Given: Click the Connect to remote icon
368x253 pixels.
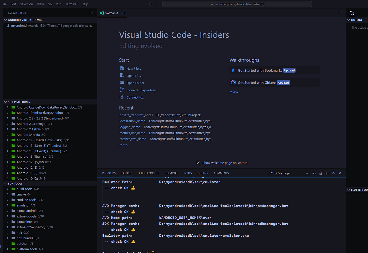Looking at the screenshot, I should pos(122,97).
